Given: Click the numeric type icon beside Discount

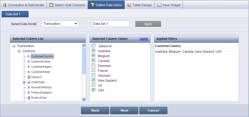Looking at the screenshot, I should tap(29, 77).
